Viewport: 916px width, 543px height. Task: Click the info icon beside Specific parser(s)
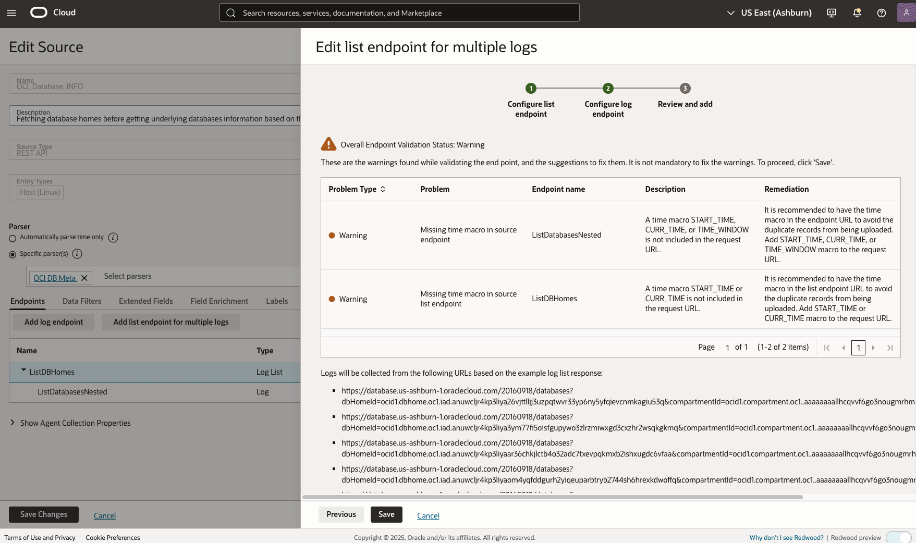click(x=77, y=254)
